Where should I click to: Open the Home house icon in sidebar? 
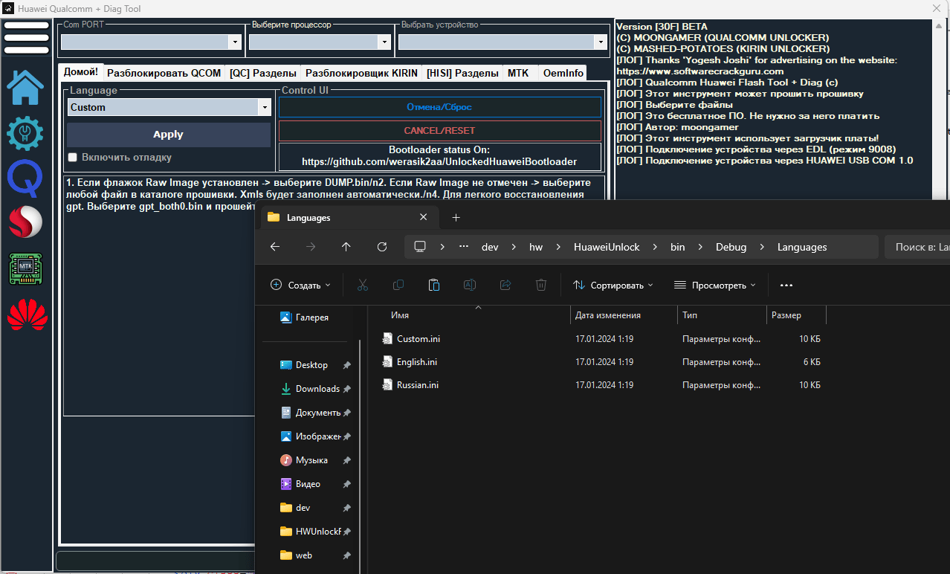pos(25,86)
